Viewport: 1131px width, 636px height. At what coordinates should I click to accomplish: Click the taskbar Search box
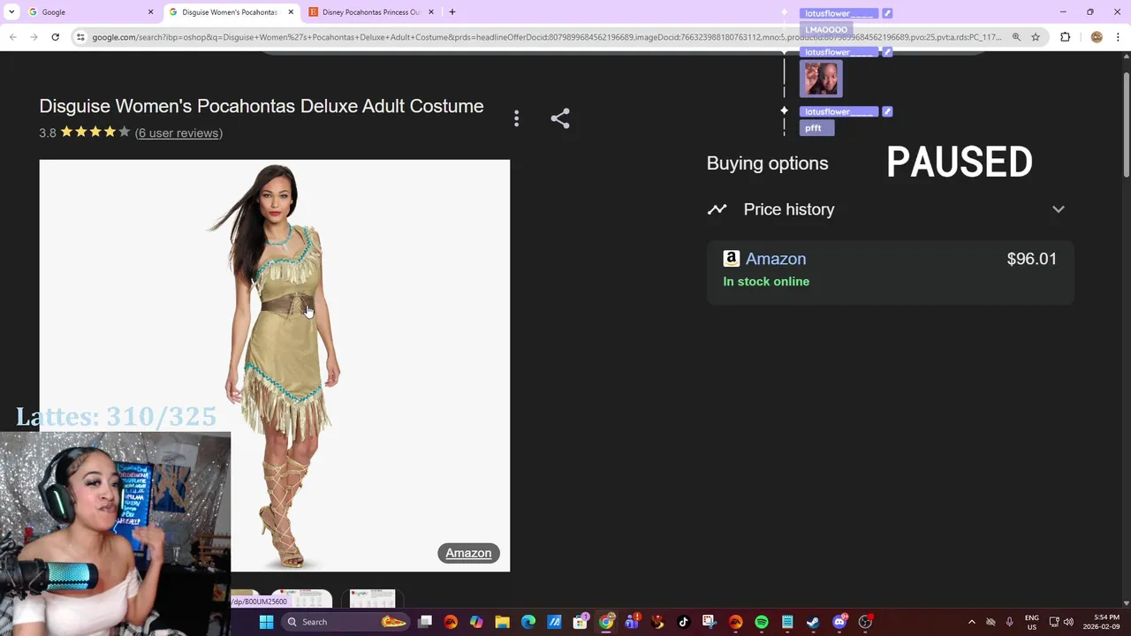click(345, 622)
